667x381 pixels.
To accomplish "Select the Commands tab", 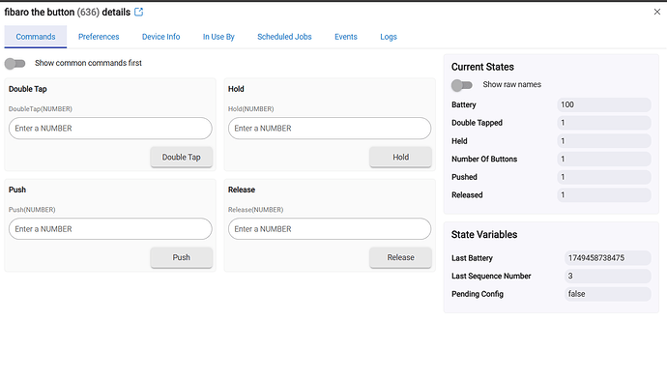I will (x=36, y=37).
